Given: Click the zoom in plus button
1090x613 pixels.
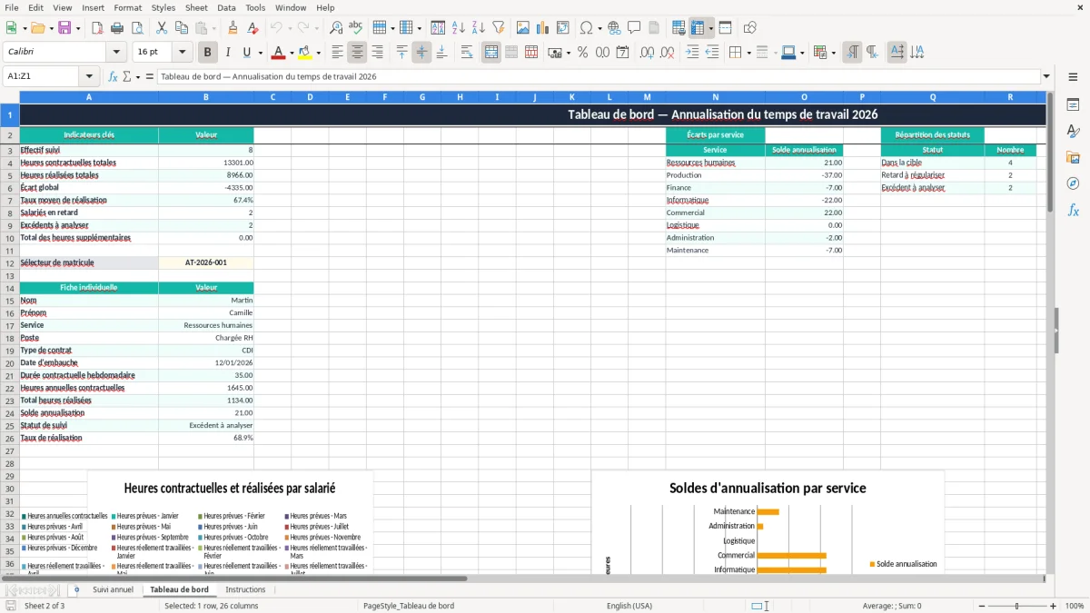Looking at the screenshot, I should point(1054,606).
